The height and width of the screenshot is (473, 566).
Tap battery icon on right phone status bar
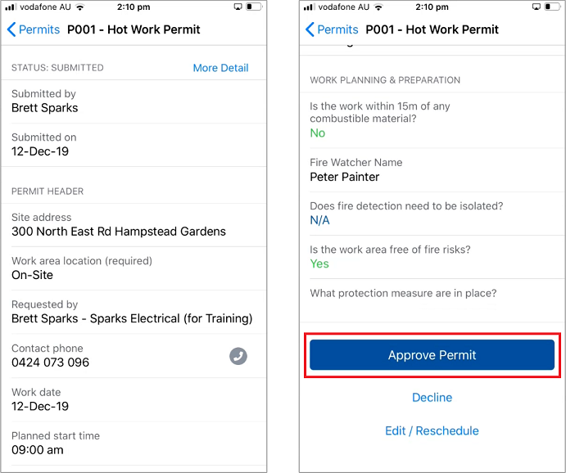(552, 7)
